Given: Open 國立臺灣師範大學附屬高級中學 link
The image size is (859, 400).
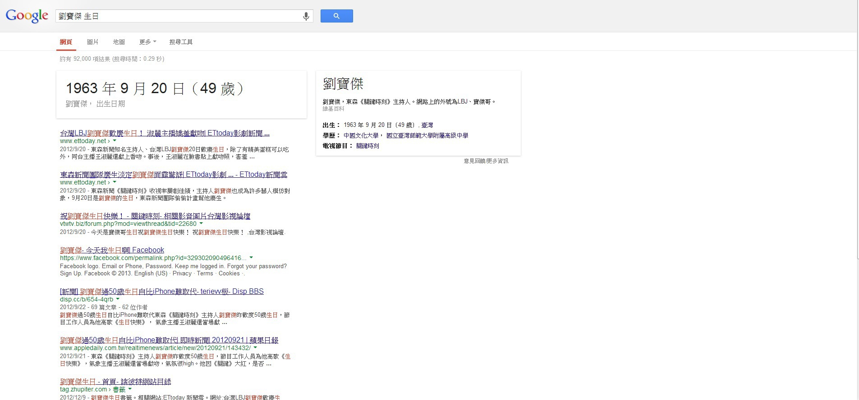Looking at the screenshot, I should pyautogui.click(x=427, y=135).
